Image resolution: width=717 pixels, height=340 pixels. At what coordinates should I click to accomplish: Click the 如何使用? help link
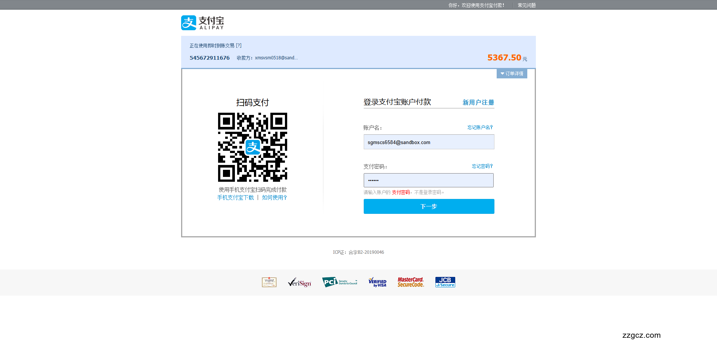point(274,197)
